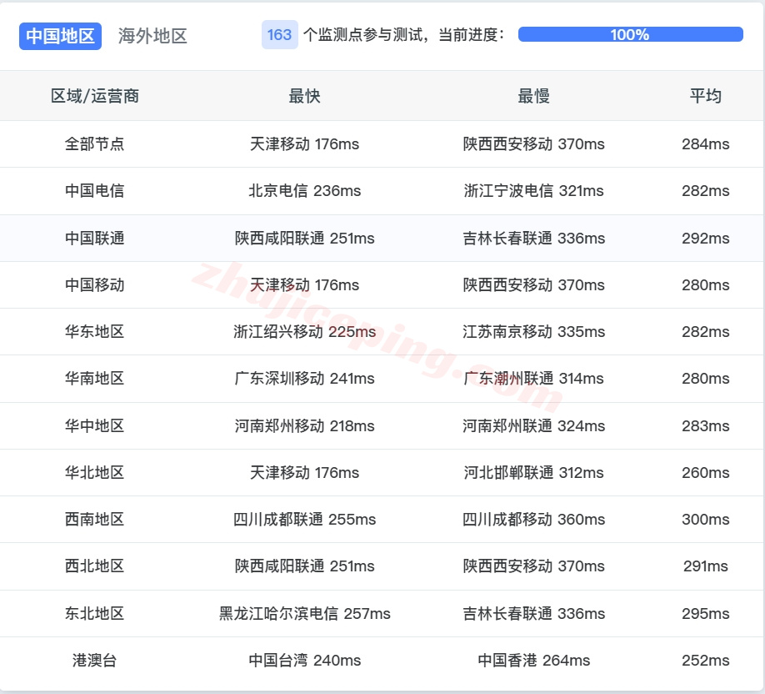Click 河南郑州联通 324ms cell
Image resolution: width=765 pixels, height=694 pixels.
pyautogui.click(x=533, y=426)
